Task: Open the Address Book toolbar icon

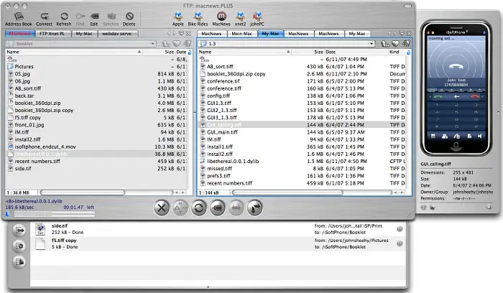Action: point(19,19)
